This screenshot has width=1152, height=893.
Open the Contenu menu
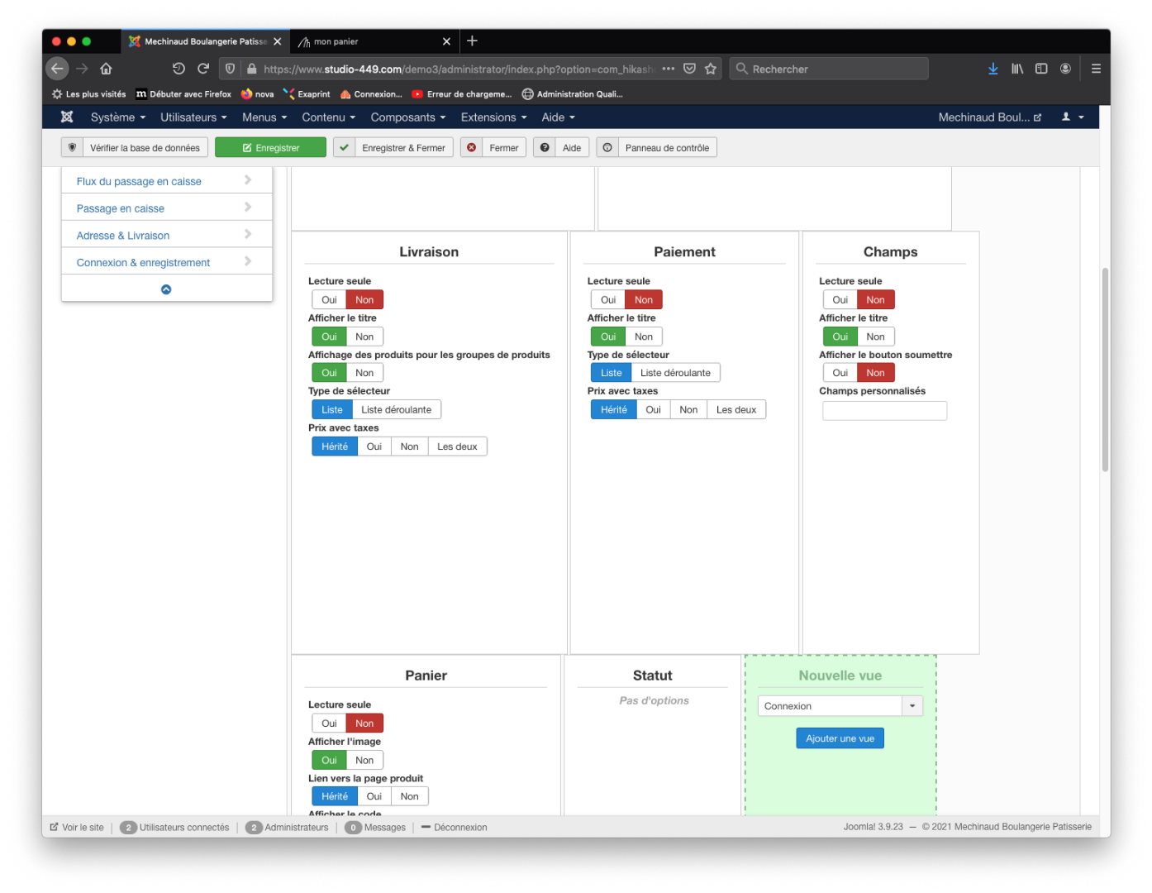pos(329,117)
